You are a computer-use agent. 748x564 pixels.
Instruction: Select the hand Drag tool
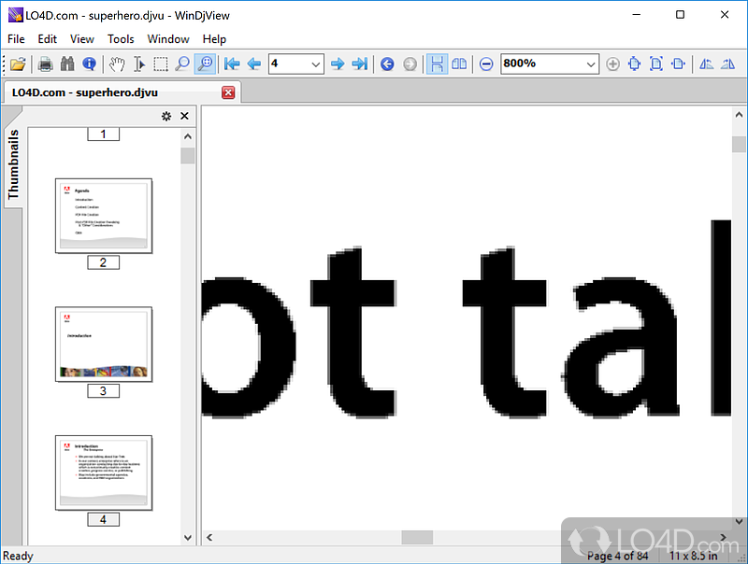[117, 63]
